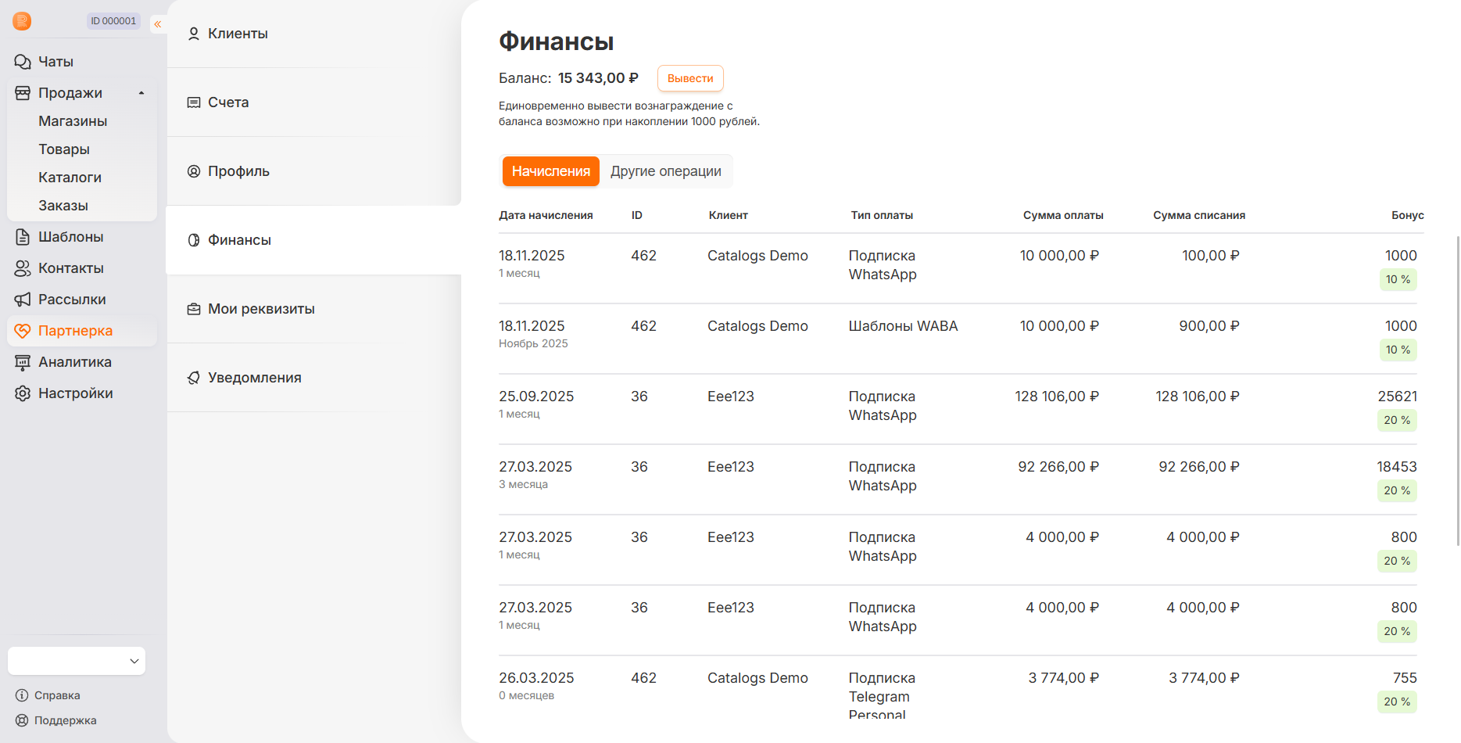This screenshot has height=743, width=1461.
Task: Click the Партнерка handshake heart icon
Action: 23,331
